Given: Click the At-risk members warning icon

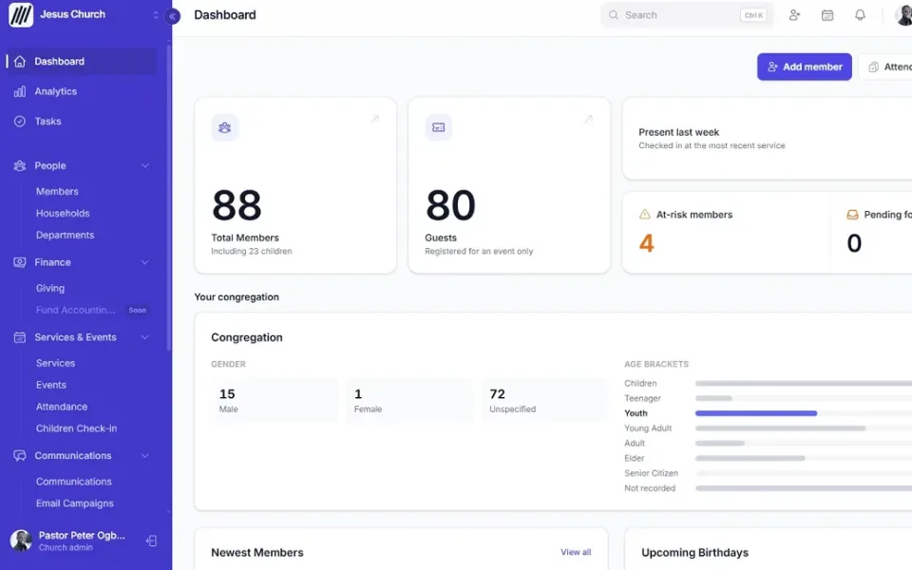Looking at the screenshot, I should (x=644, y=214).
